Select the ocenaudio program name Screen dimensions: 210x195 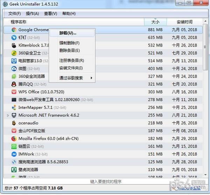click(28, 123)
